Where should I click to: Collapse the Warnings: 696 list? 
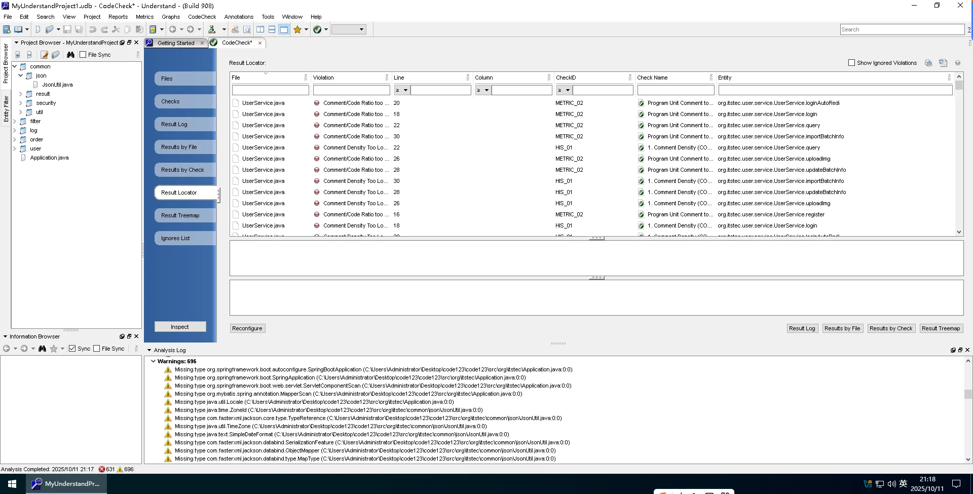coord(153,361)
